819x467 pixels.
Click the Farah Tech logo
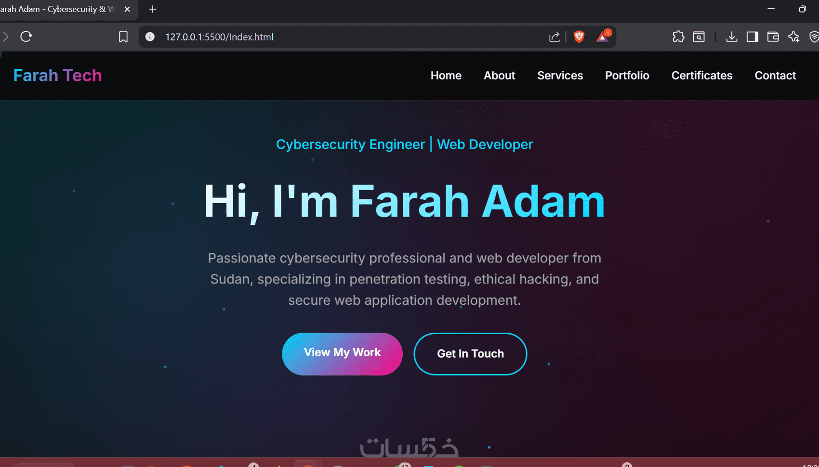click(x=57, y=76)
